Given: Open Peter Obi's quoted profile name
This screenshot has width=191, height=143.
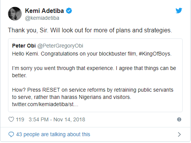Looking at the screenshot, I should (24, 46).
